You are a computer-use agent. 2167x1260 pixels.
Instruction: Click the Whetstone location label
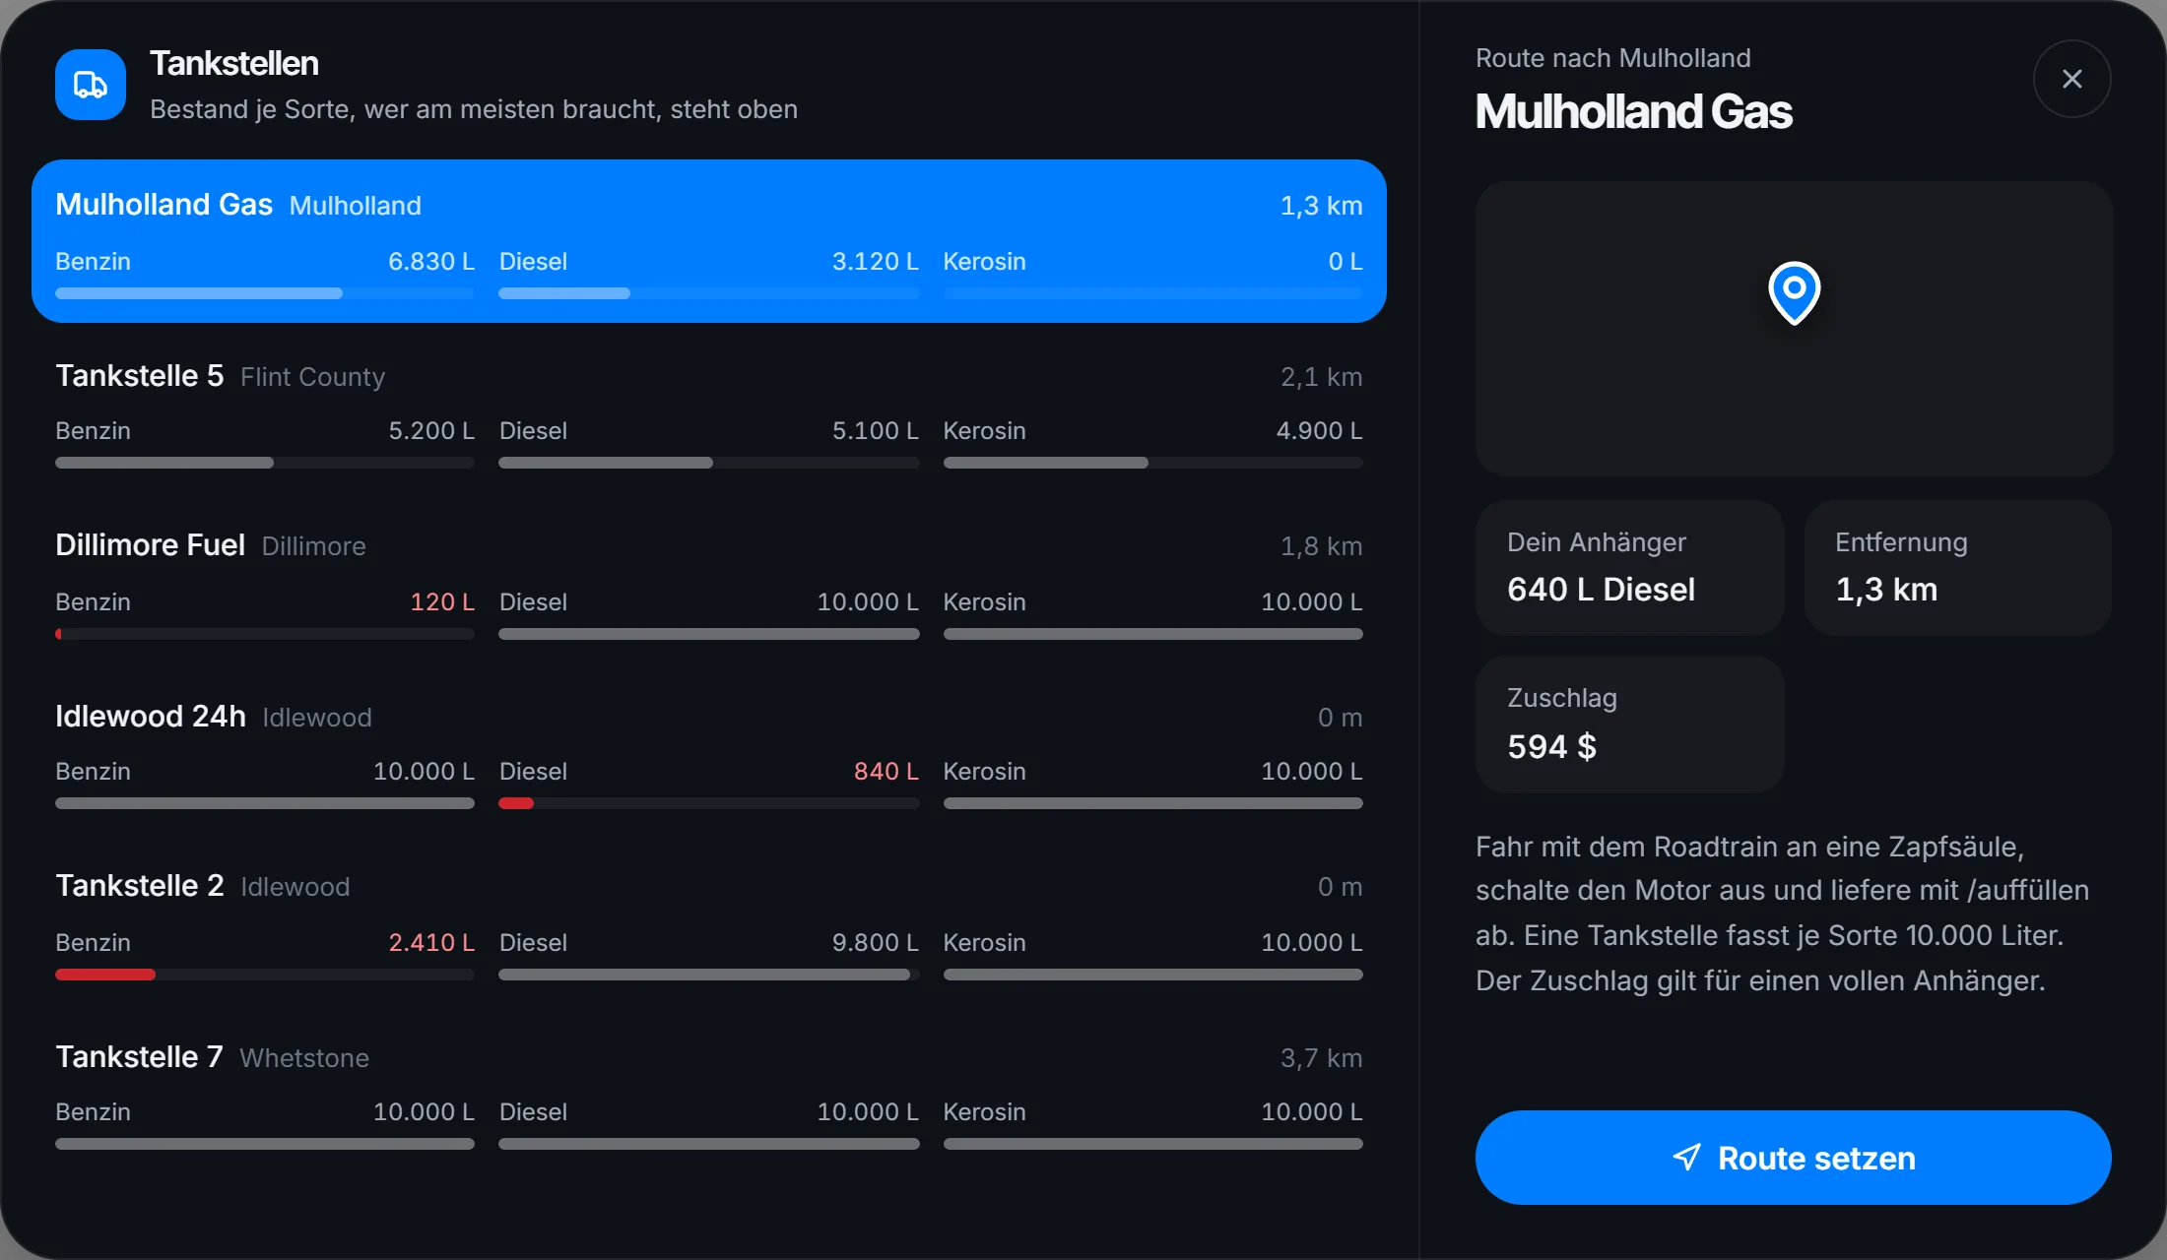point(304,1058)
